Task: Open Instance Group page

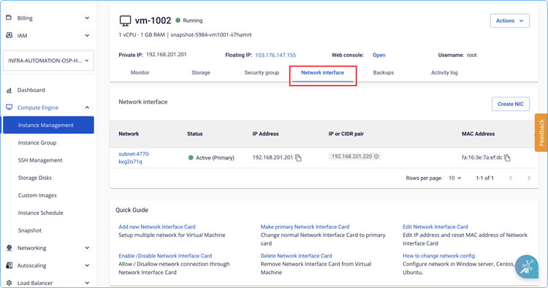Action: point(37,143)
